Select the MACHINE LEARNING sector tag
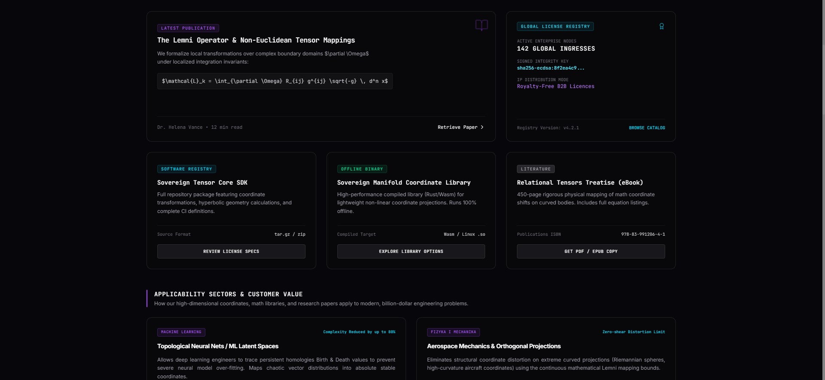 [181, 332]
